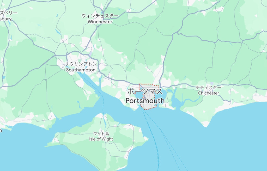Click the grey Portsmouth city area inside boundary
267x171 pixels.
pos(148,106)
